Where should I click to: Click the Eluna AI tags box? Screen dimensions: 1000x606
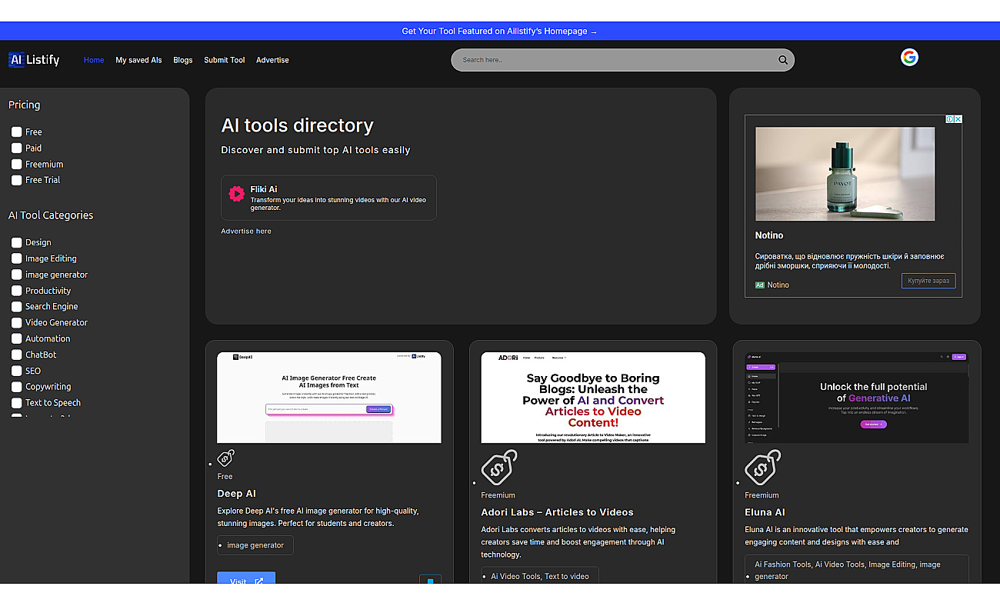point(857,570)
